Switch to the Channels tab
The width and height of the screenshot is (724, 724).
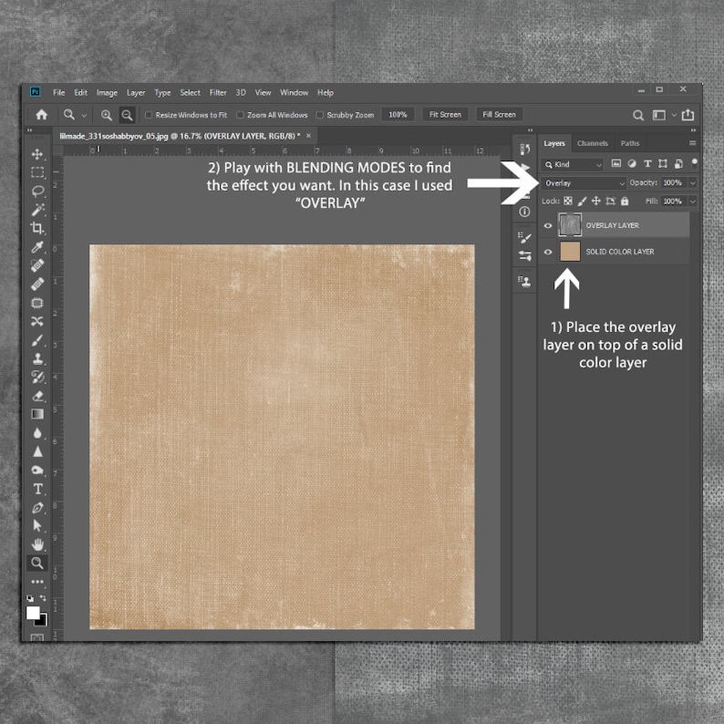(593, 143)
